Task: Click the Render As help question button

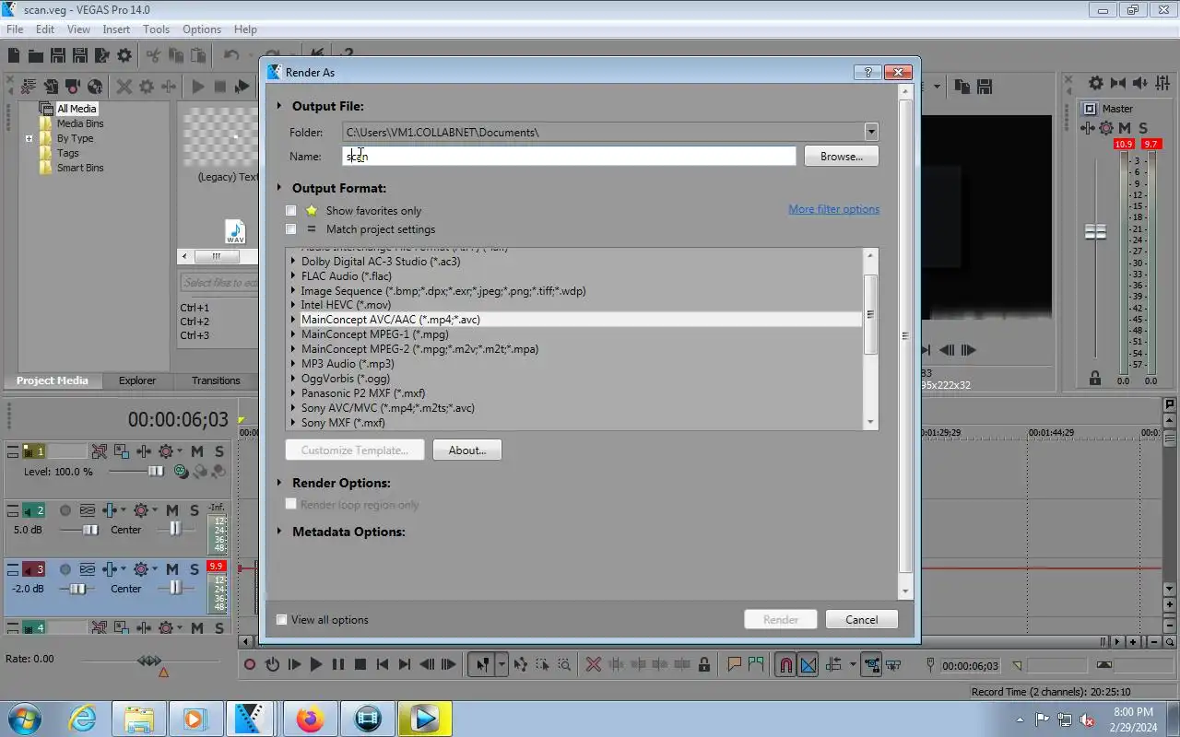Action: [x=867, y=72]
